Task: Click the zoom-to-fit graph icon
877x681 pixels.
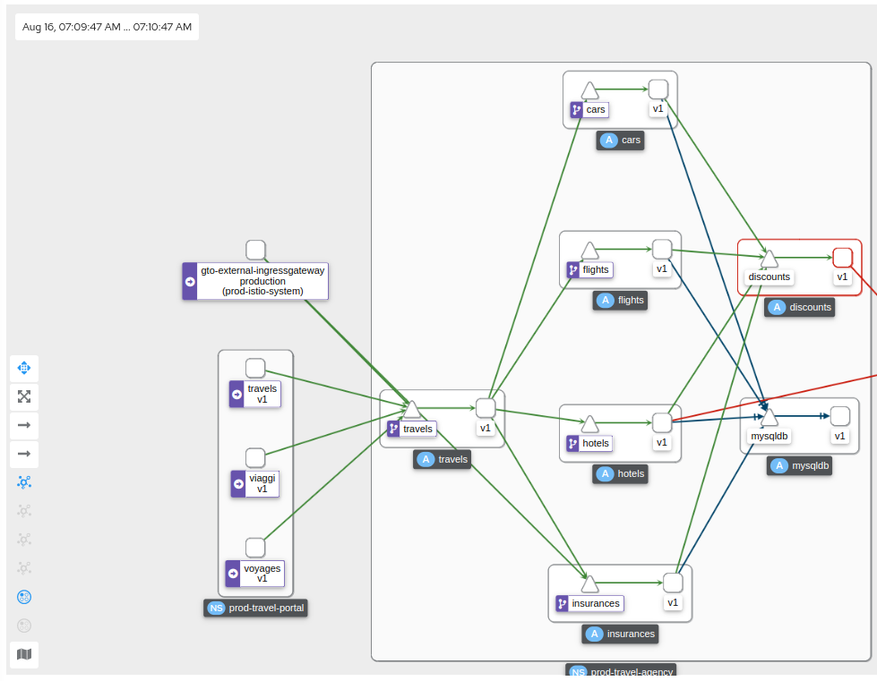Action: coord(24,396)
